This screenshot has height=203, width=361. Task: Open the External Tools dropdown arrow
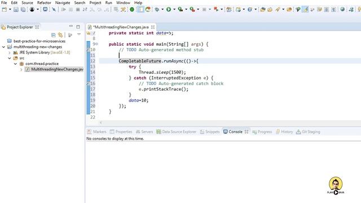pos(198,10)
